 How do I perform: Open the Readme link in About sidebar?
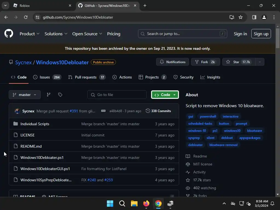click(196, 156)
